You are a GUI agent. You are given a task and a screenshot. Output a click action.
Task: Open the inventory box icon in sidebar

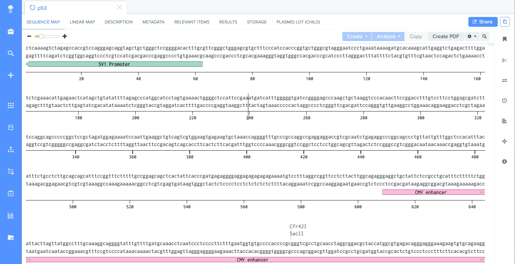(x=11, y=127)
